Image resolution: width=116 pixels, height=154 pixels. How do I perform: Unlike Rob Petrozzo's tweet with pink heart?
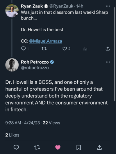click(x=58, y=147)
